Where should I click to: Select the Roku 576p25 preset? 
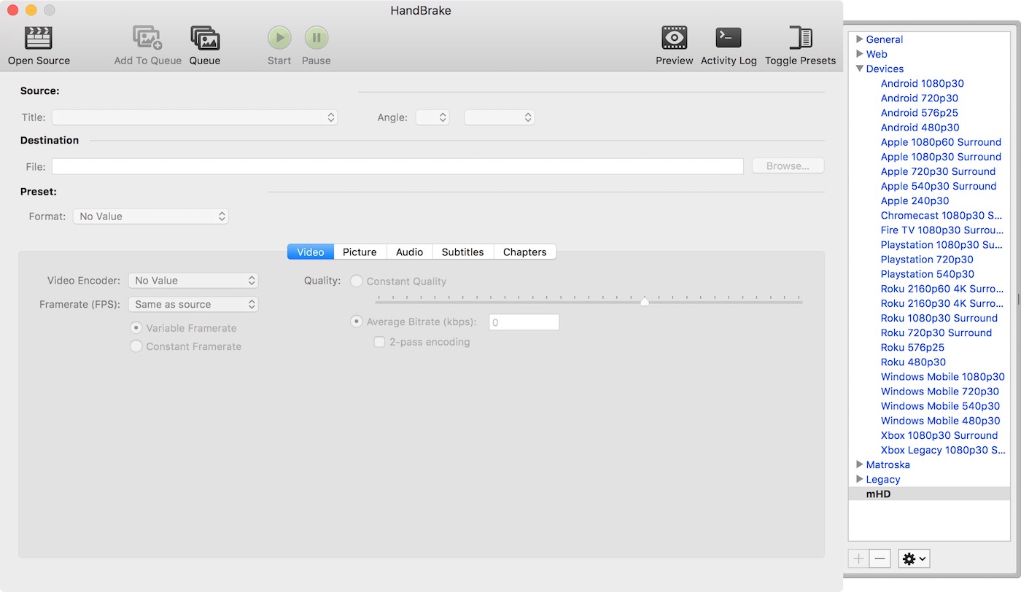click(912, 347)
